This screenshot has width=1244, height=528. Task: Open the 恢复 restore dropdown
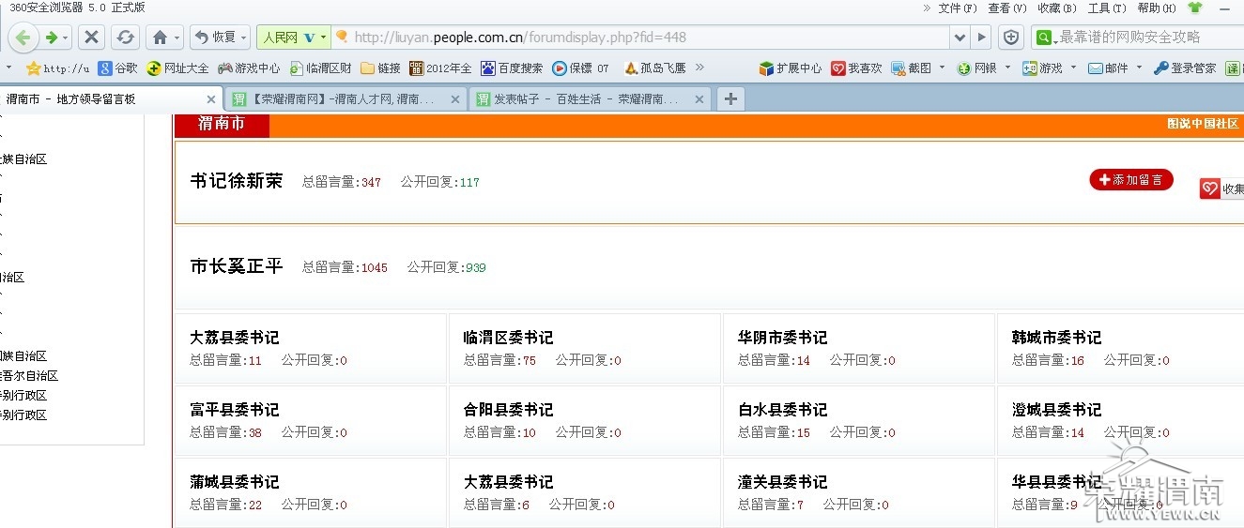click(x=220, y=38)
